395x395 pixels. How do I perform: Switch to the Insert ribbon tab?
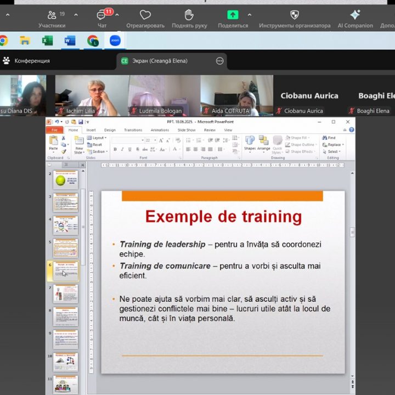[x=91, y=130]
